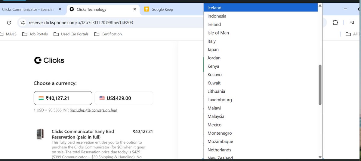Image resolution: width=361 pixels, height=161 pixels.
Task: Pick Netherlands from the dropdown
Action: pos(261,150)
